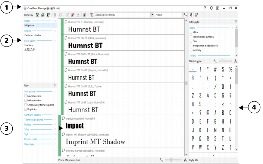Click into the Hledat search field
Image resolution: width=263 pixels, height=164 pixels.
coord(168,15)
